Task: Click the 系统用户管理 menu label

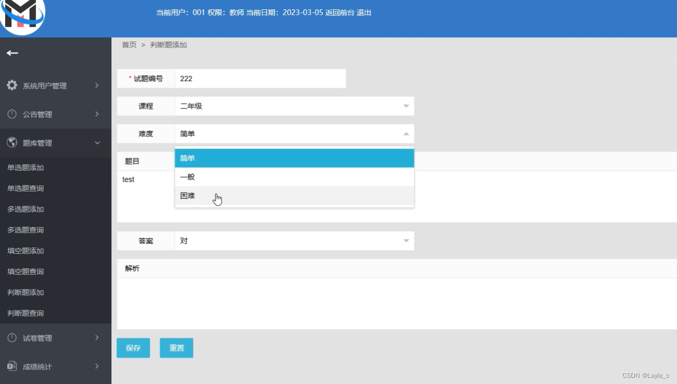Action: (45, 86)
